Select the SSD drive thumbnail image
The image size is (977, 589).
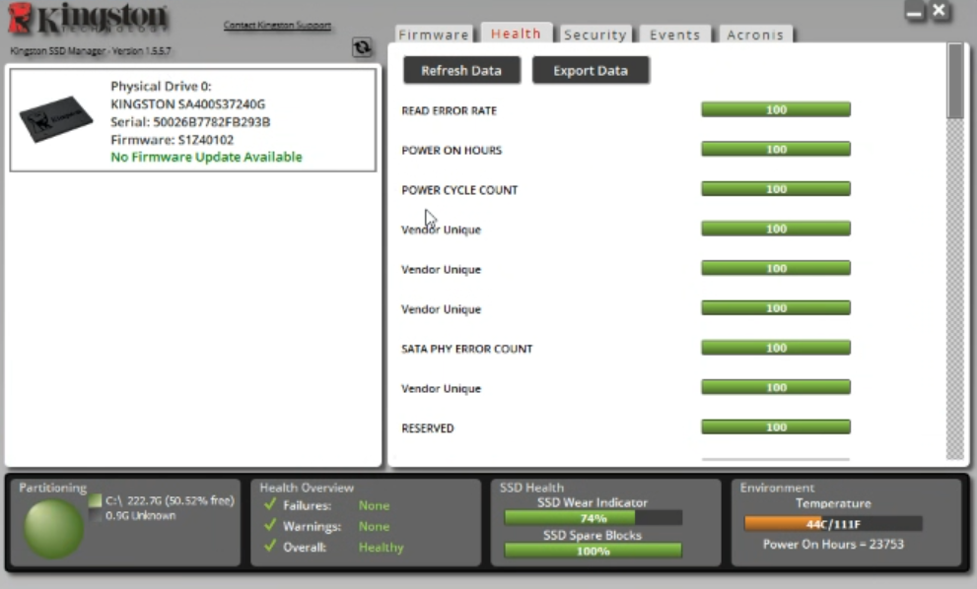point(56,118)
